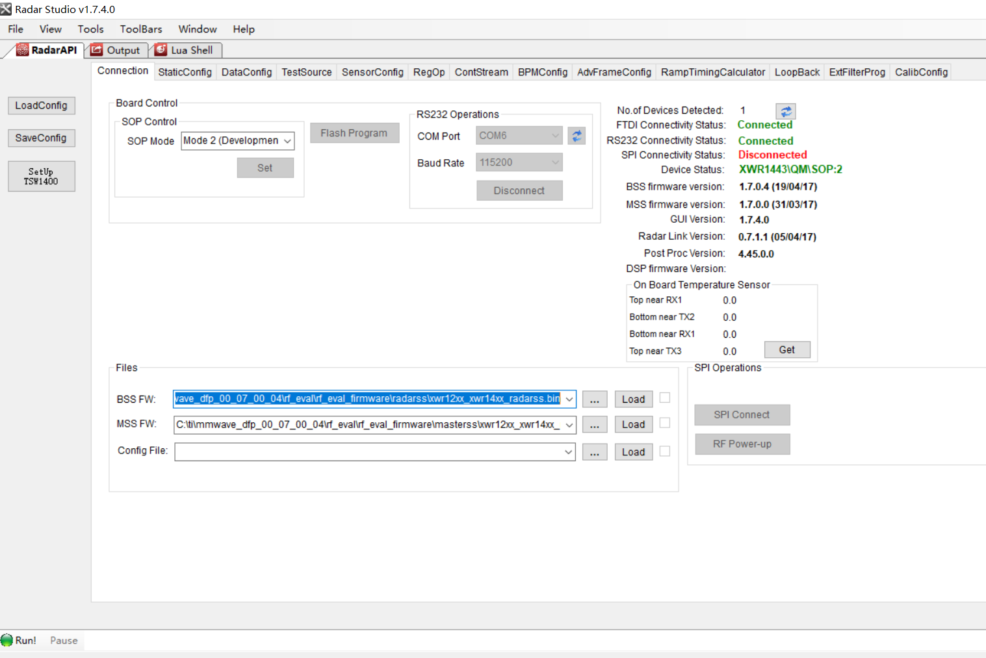Switch to the BPMConfig tab
This screenshot has height=658, width=986.
(x=543, y=72)
